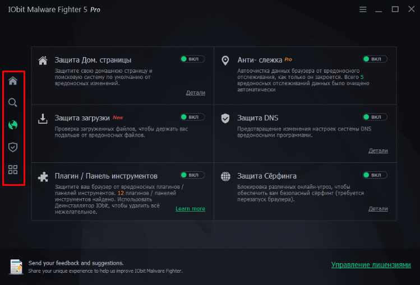Screen dimensions: 420x285
Task: Click the location pin icon for Анти-слежка
Action: (225, 60)
